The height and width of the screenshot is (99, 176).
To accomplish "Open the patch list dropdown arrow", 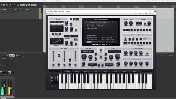I will pos(111,22).
